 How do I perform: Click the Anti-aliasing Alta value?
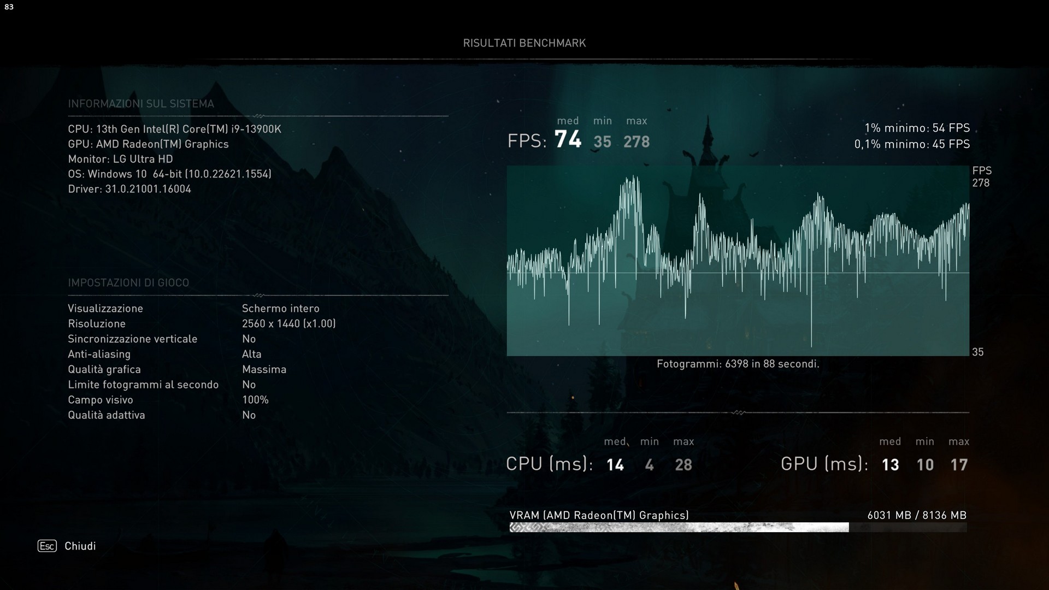tap(251, 354)
